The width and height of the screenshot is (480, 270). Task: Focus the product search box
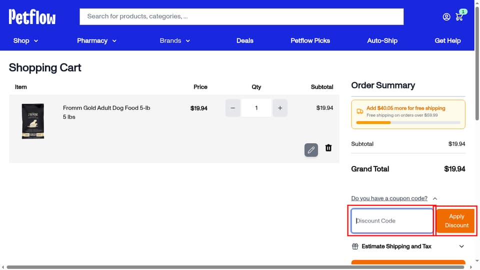point(241,16)
